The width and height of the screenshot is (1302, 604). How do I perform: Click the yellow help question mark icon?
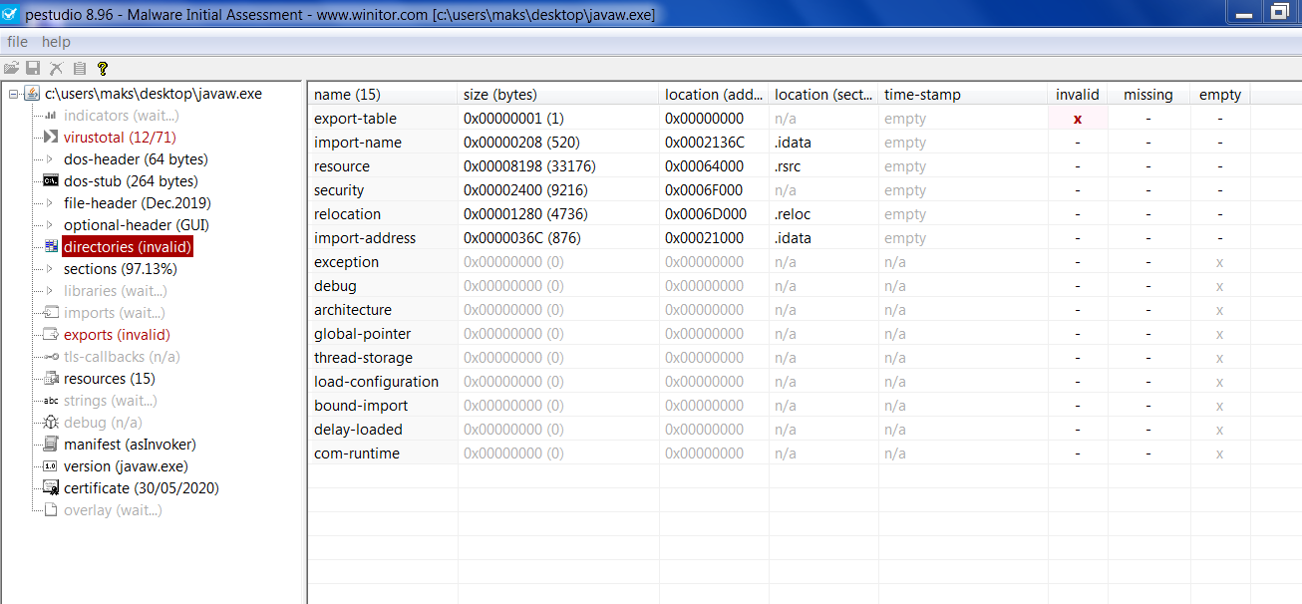tap(102, 69)
